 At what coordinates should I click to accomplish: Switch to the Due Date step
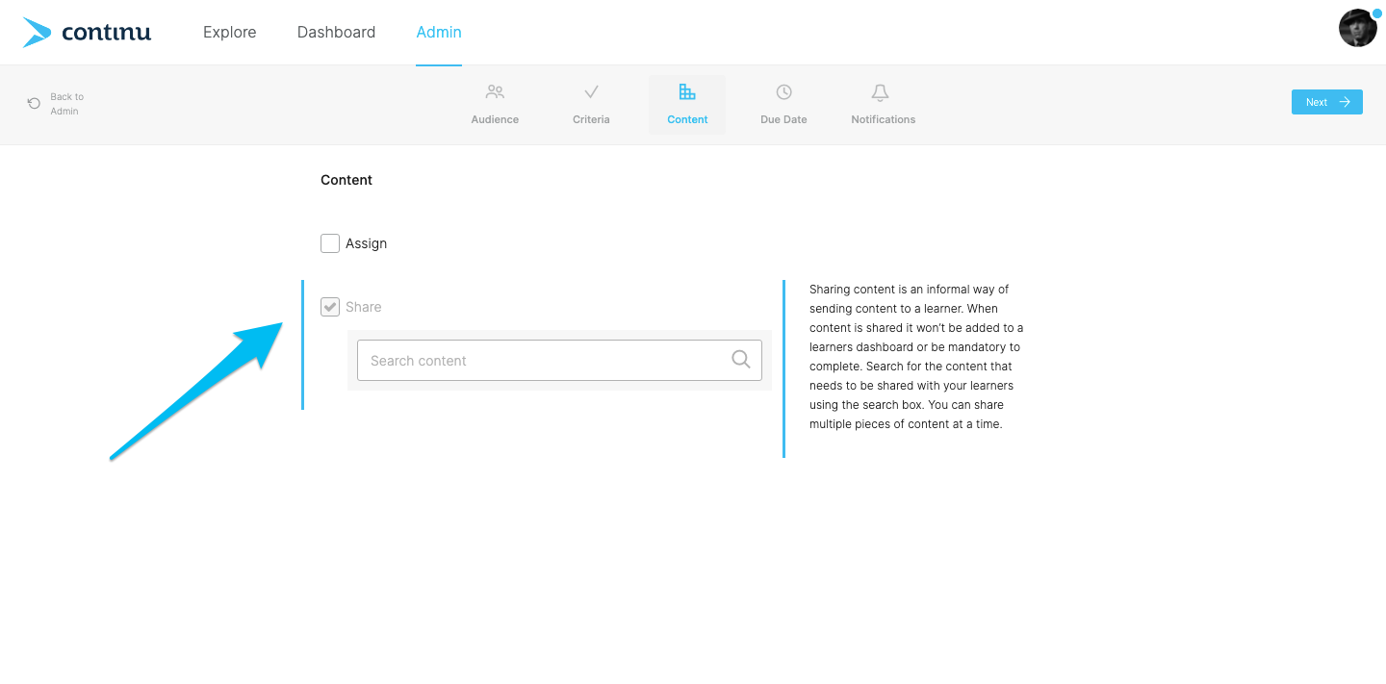pyautogui.click(x=783, y=105)
